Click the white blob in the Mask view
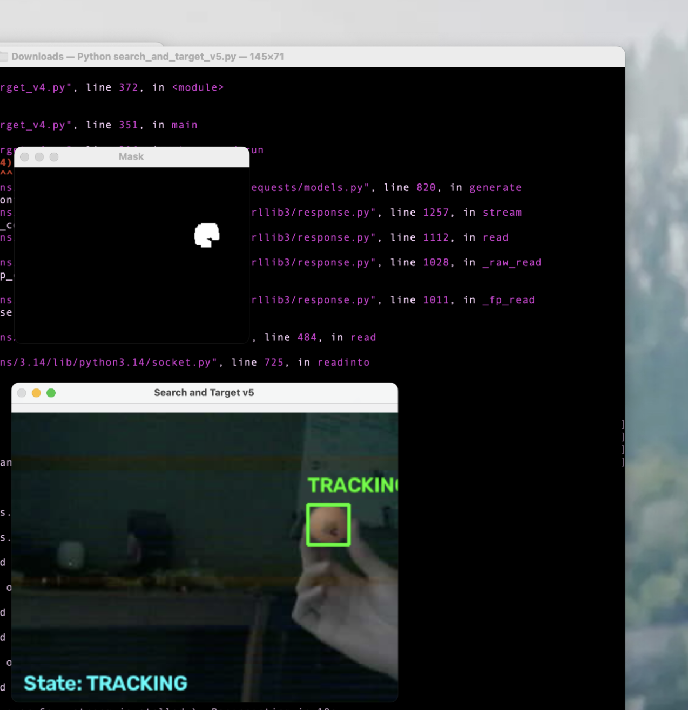 [206, 235]
